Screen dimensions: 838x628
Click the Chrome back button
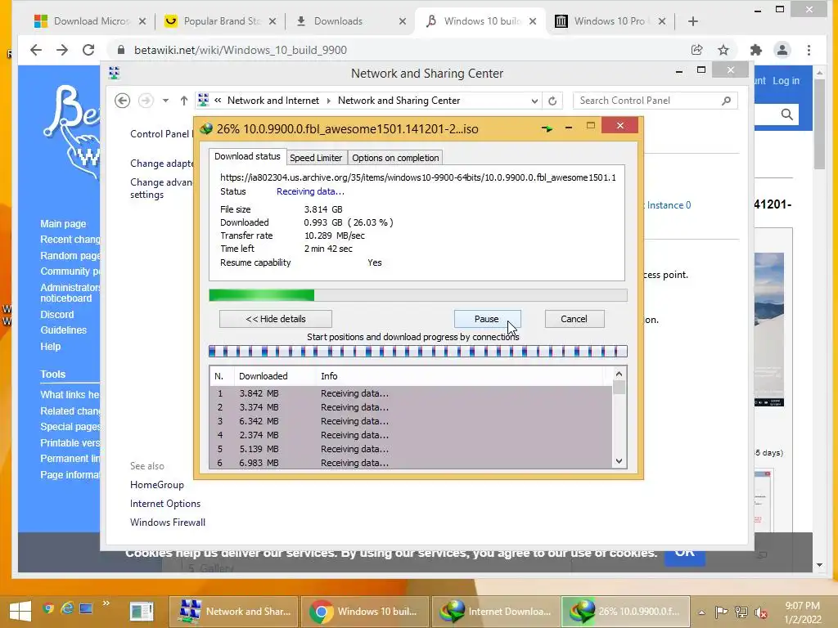[x=36, y=50]
